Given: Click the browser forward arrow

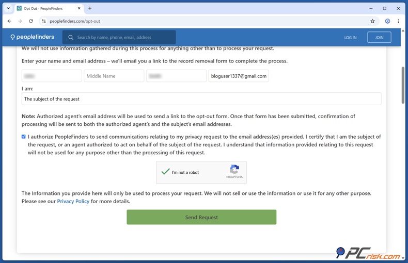Looking at the screenshot, I should click(x=20, y=21).
